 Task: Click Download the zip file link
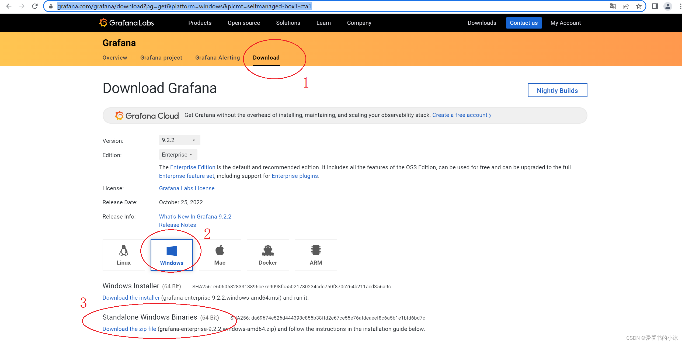pyautogui.click(x=129, y=329)
